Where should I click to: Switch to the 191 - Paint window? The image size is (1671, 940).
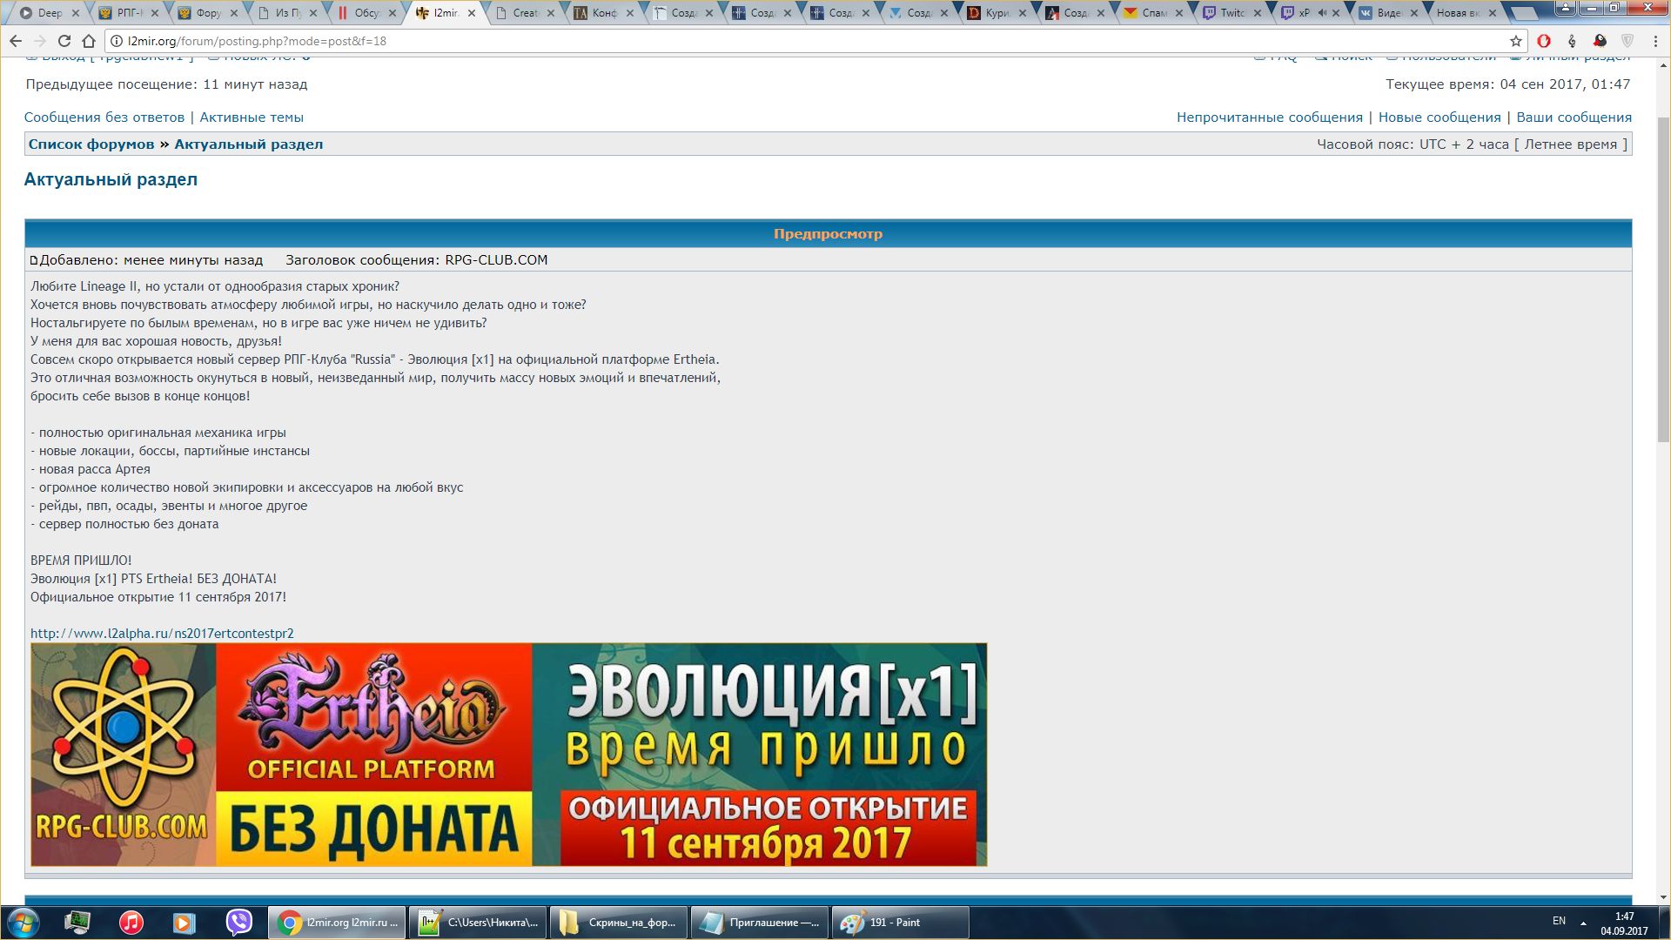tap(901, 923)
